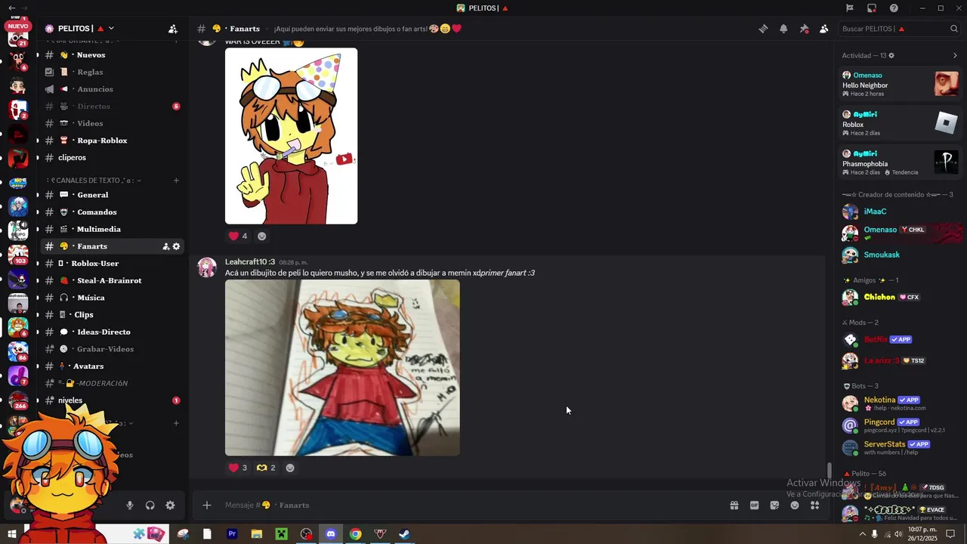Image resolution: width=967 pixels, height=544 pixels.
Task: Open the party hat fanart image
Action: click(x=291, y=136)
